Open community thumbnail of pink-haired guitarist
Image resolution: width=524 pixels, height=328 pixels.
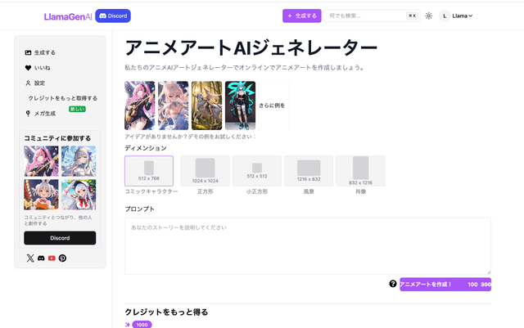(41, 161)
